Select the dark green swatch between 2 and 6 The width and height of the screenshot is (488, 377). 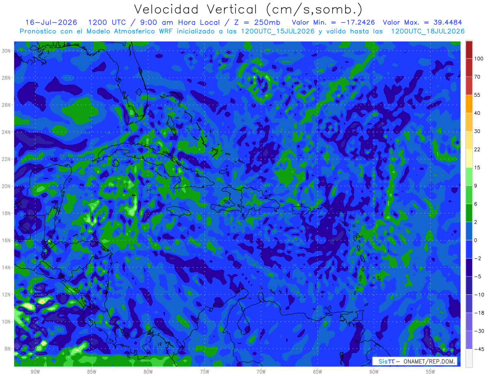469,213
